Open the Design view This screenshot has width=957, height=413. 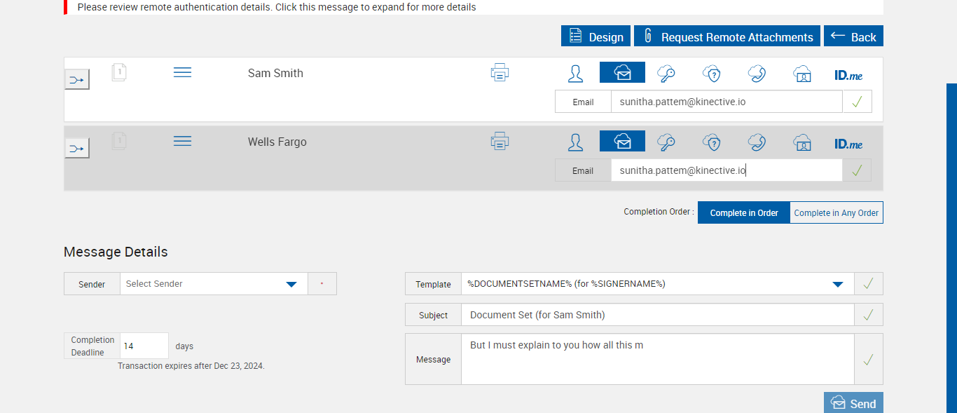coord(595,37)
